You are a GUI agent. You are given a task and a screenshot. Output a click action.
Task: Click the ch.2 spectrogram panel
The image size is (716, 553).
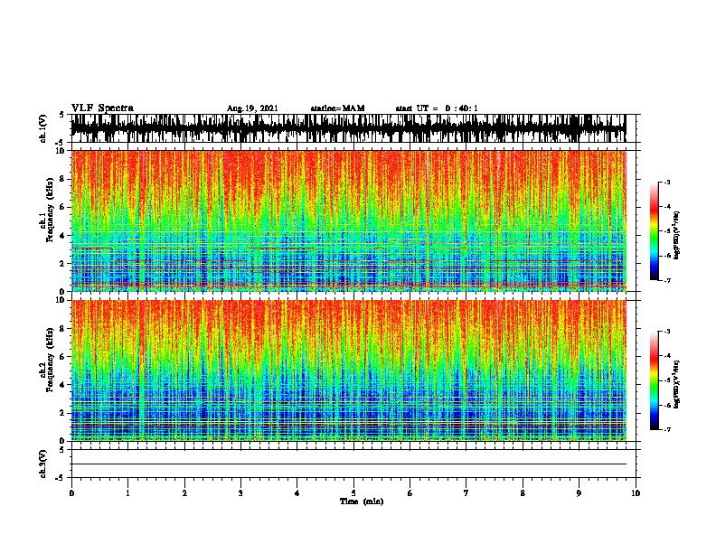[x=355, y=370]
